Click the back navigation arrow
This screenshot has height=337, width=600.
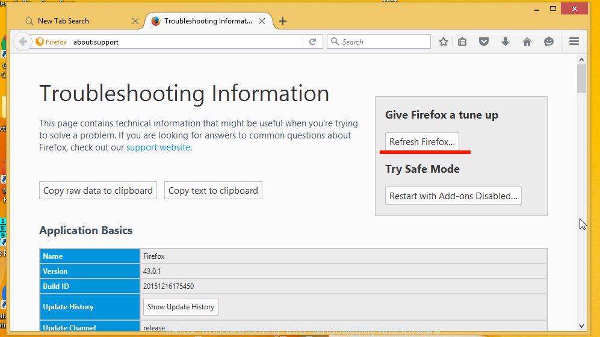pyautogui.click(x=22, y=42)
